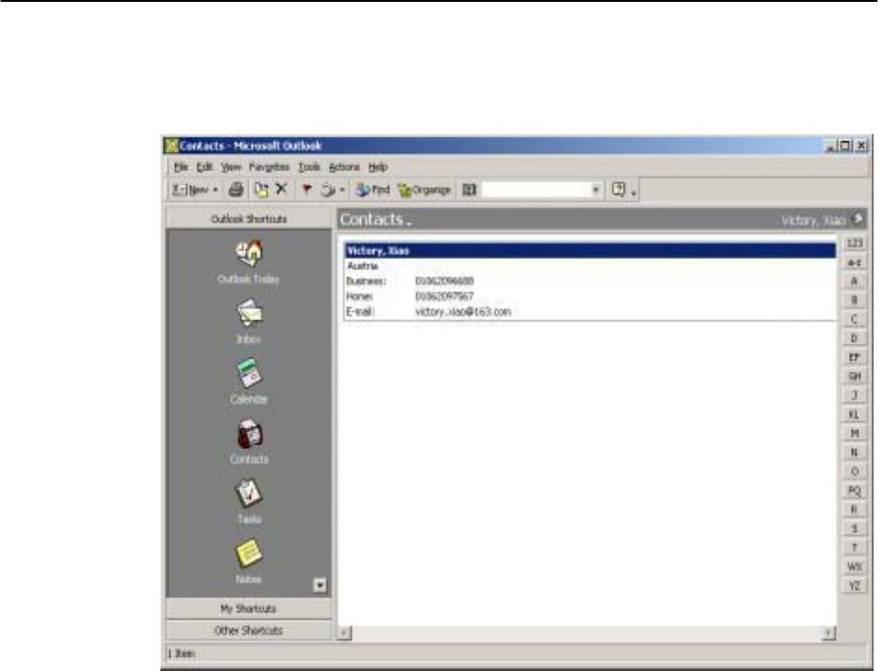Click the Austria address line

[x=362, y=266]
